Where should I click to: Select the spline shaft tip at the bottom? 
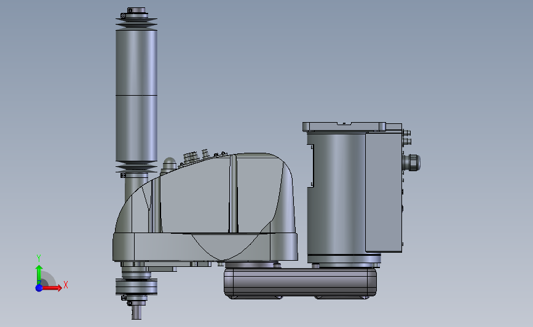(136, 312)
